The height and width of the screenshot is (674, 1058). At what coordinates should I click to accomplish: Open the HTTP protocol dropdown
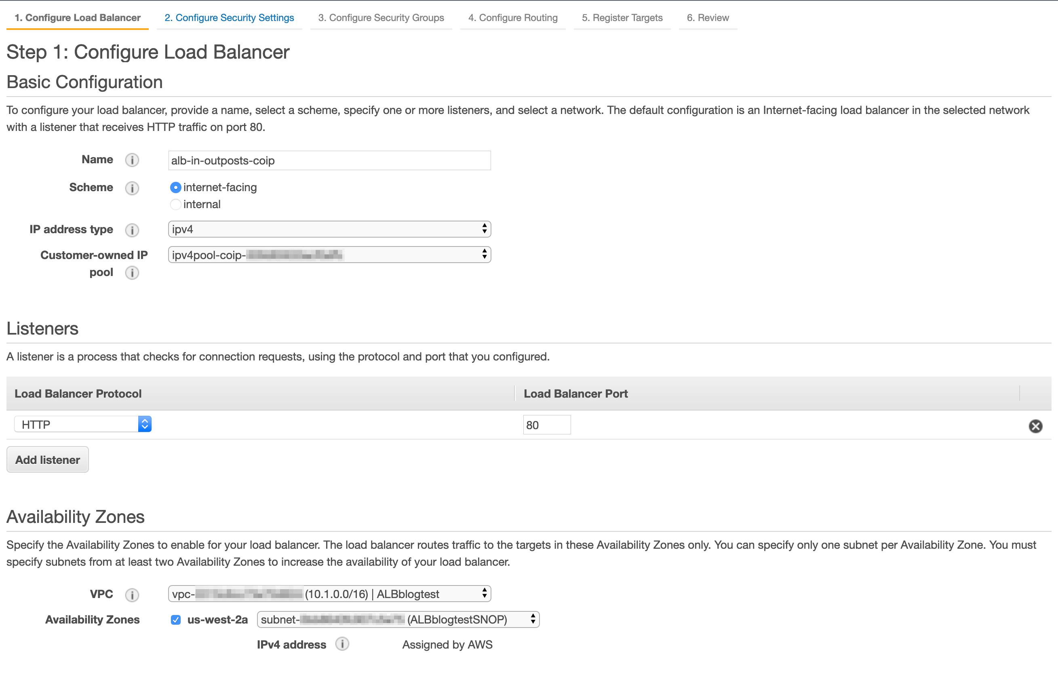82,424
